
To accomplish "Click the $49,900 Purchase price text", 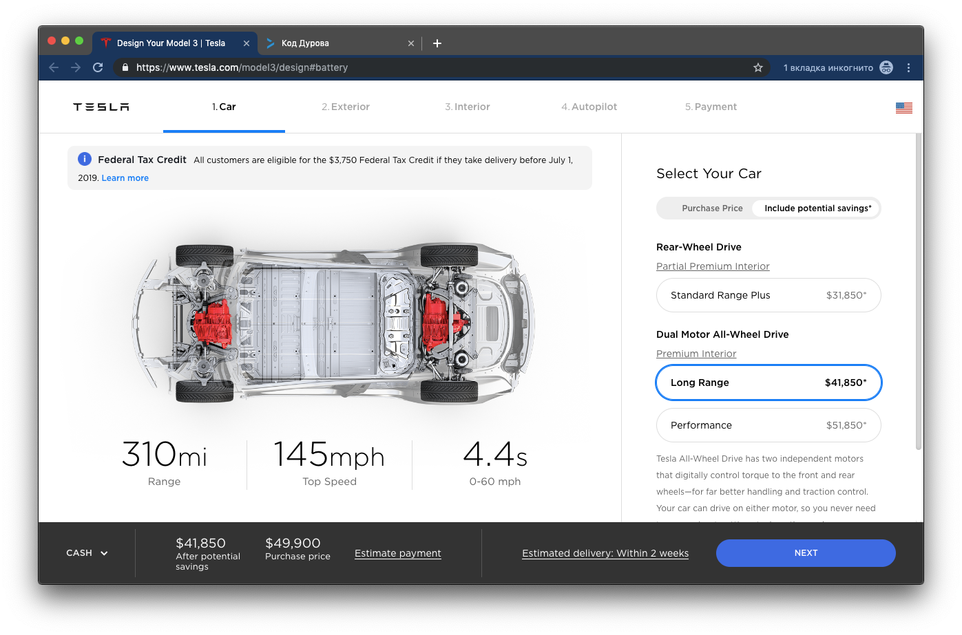I will (297, 549).
